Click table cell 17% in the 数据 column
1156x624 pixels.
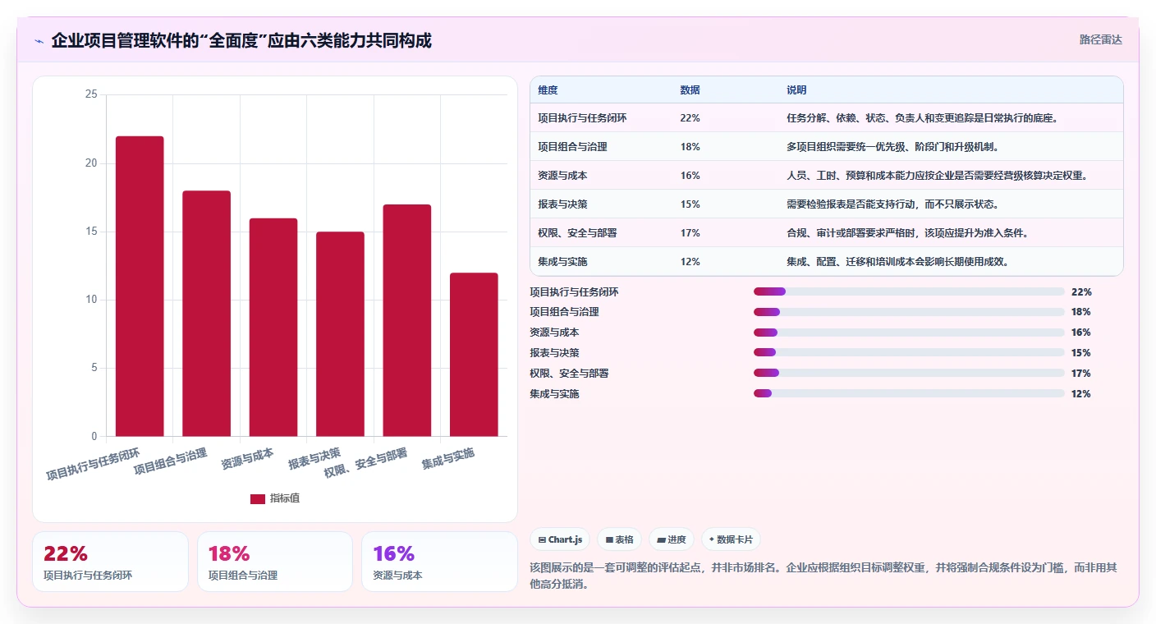point(690,233)
